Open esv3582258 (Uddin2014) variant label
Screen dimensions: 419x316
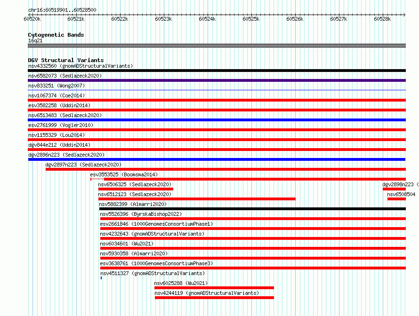click(59, 105)
